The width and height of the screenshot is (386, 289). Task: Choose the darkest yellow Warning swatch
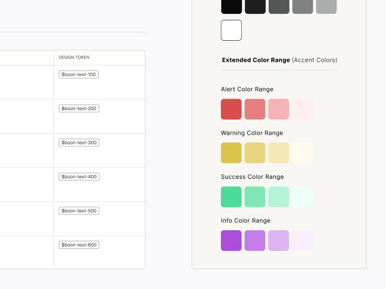pyautogui.click(x=231, y=153)
